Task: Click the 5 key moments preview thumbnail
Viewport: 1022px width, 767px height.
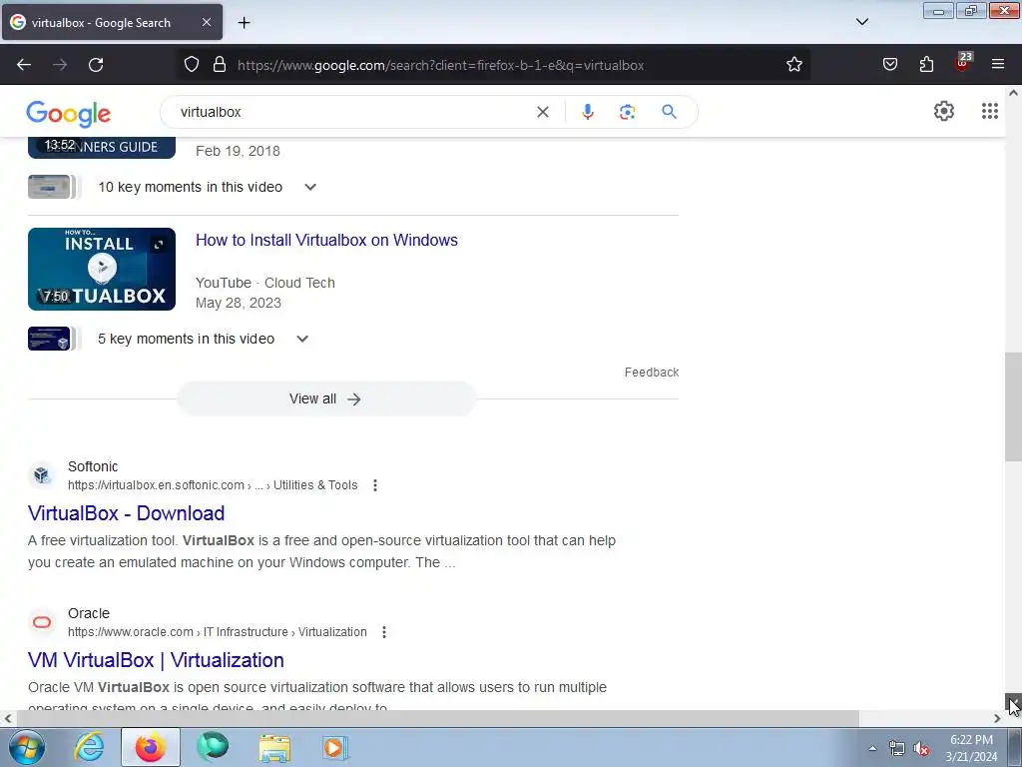Action: [x=53, y=339]
